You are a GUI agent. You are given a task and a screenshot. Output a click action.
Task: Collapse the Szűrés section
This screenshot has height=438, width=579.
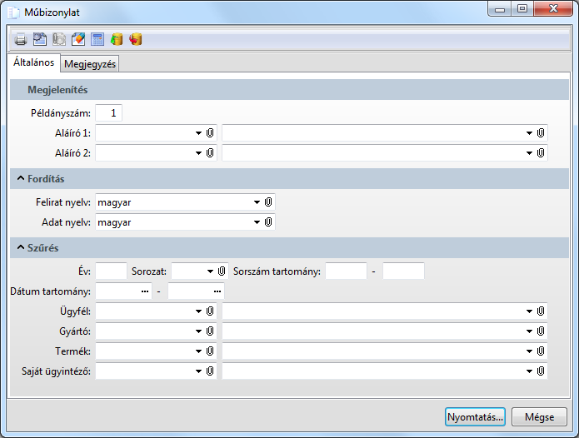(21, 247)
